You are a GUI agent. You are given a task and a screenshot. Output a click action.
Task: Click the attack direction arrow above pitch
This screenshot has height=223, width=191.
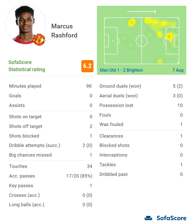142,12
